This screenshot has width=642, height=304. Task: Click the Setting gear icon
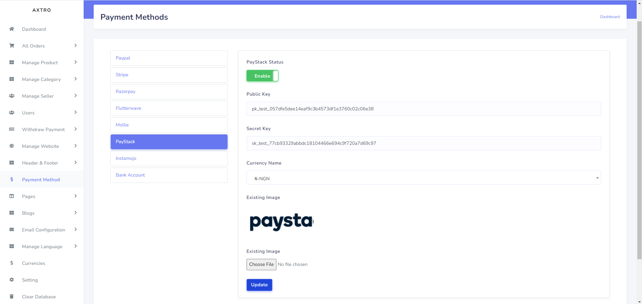pyautogui.click(x=12, y=280)
